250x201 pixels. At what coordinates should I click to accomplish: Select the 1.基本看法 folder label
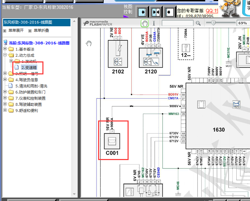pyautogui.click(x=25, y=49)
